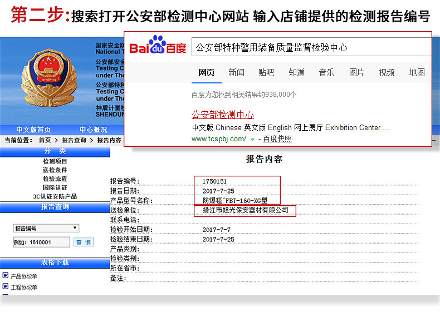Open Word icon beside 产品协议单

point(6,275)
